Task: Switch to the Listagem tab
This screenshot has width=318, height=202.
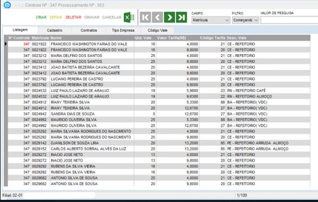Action: pos(20,30)
